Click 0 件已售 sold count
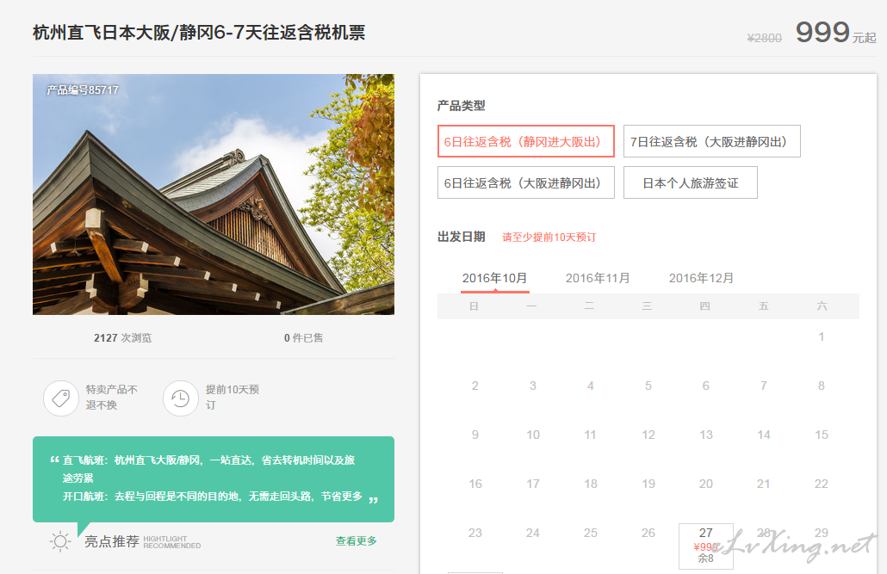The height and width of the screenshot is (574, 887). click(303, 337)
